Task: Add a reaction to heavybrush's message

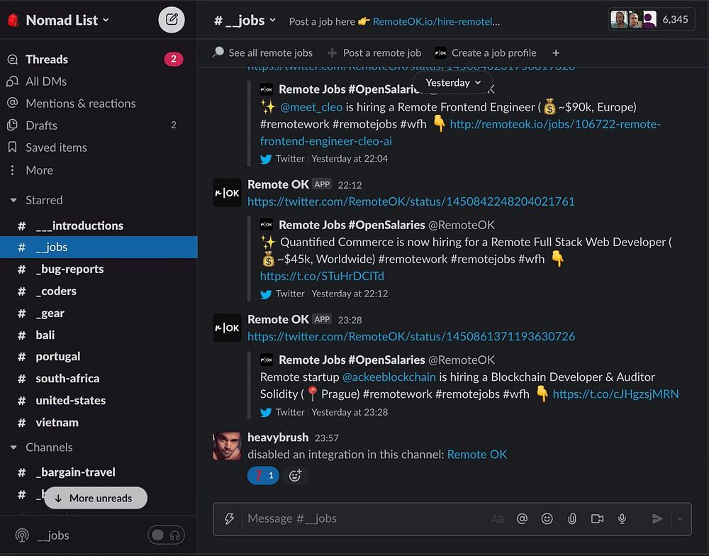Action: pos(295,475)
